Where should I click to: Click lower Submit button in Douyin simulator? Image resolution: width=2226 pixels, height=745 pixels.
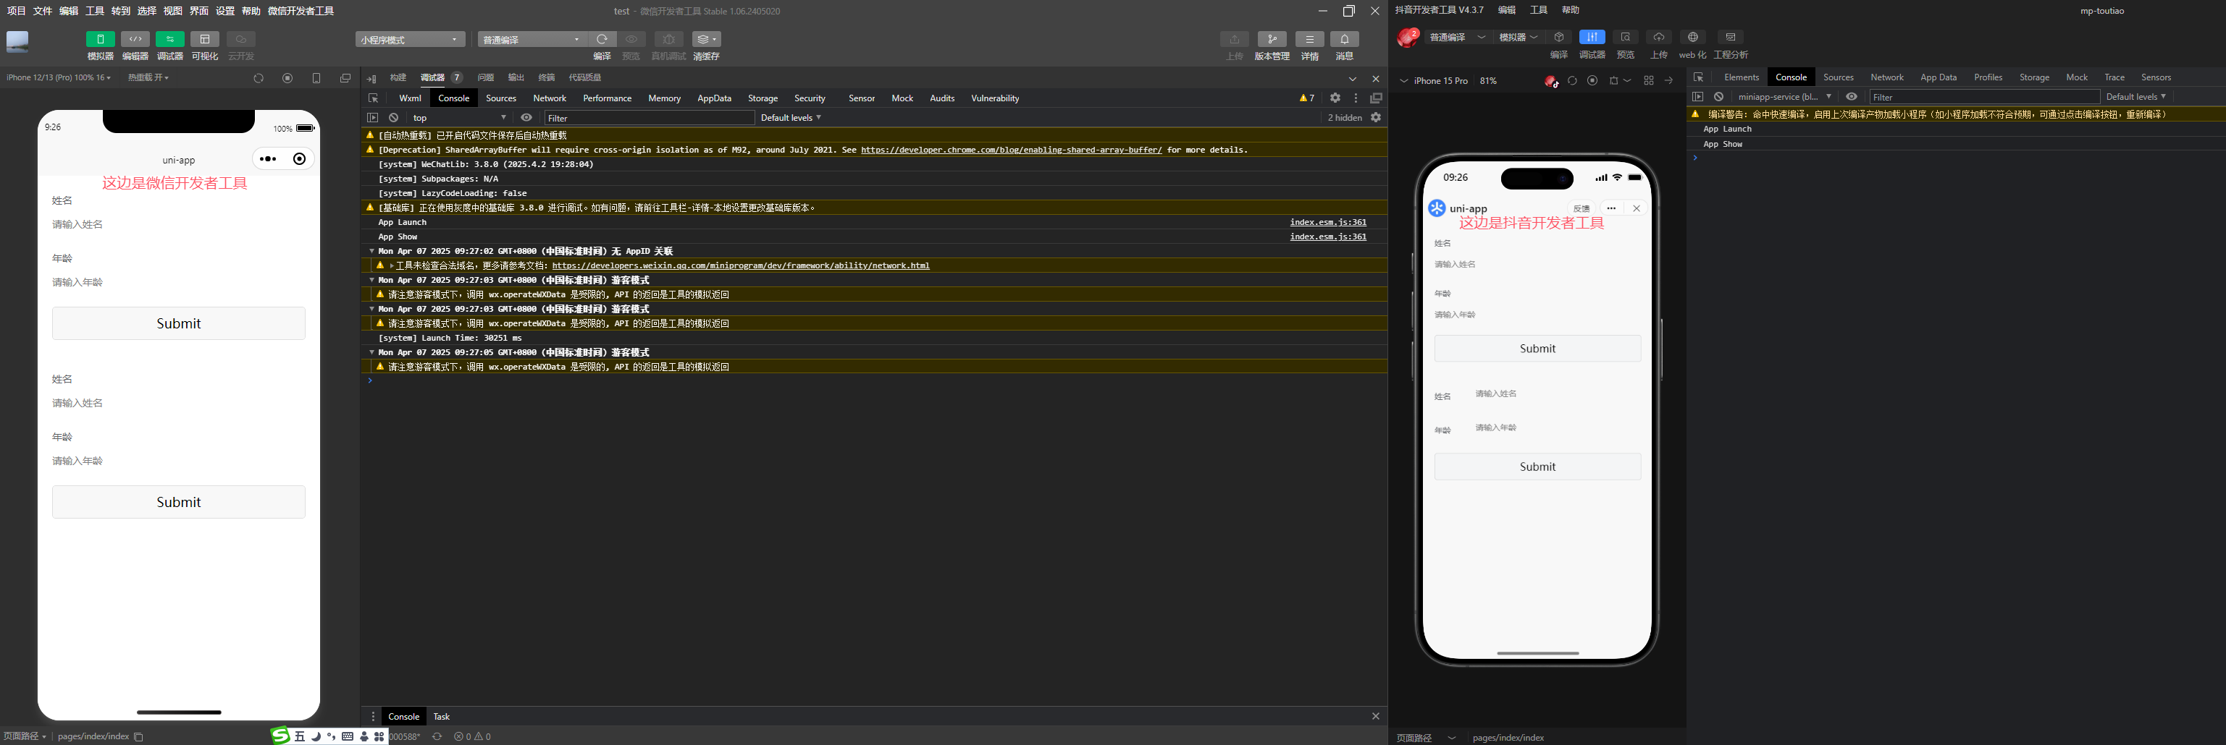[1537, 467]
